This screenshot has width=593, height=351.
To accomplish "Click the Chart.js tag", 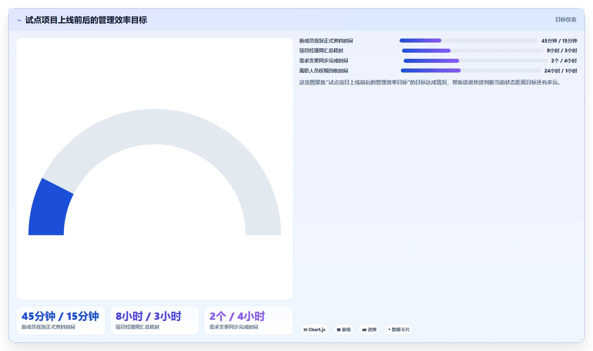I will pyautogui.click(x=314, y=330).
